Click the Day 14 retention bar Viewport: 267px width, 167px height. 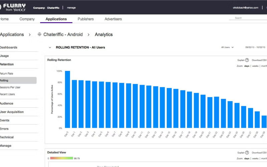(x=162, y=108)
